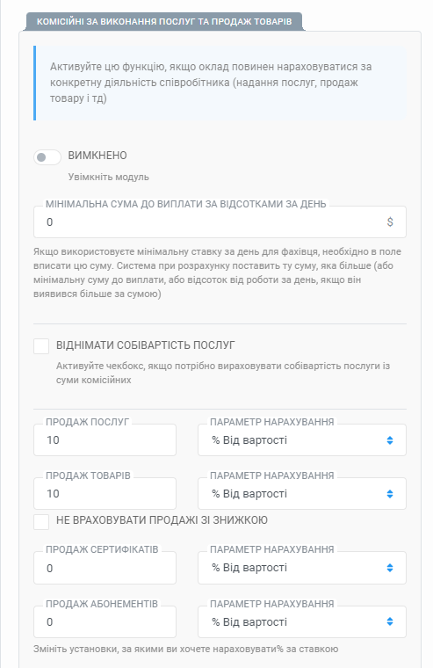The height and width of the screenshot is (668, 433).
Task: Open ПАРАМЕТР НАРАХУВАННЯ dropdown for ПРОДАЖ ПОСЛУГ
Action: pyautogui.click(x=302, y=440)
